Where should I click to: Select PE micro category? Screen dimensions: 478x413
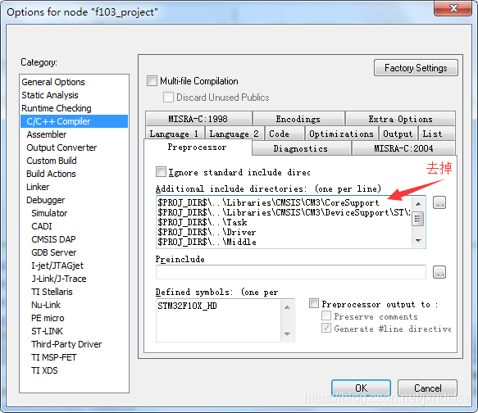[x=48, y=318]
